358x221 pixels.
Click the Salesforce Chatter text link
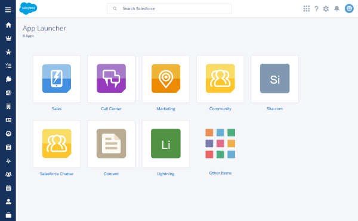57,174
